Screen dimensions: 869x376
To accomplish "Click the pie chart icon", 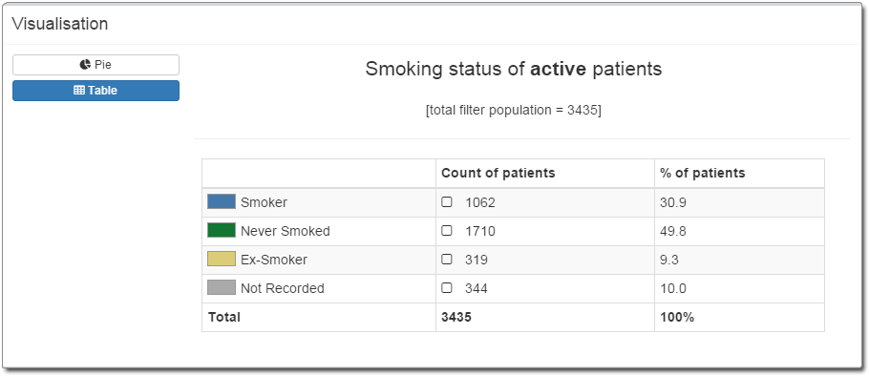I will coord(85,65).
